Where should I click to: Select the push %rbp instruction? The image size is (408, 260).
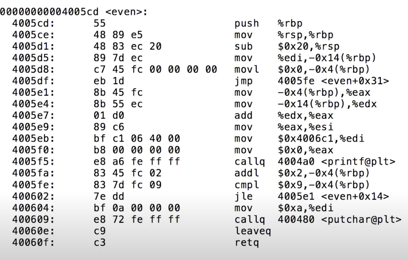pos(268,24)
